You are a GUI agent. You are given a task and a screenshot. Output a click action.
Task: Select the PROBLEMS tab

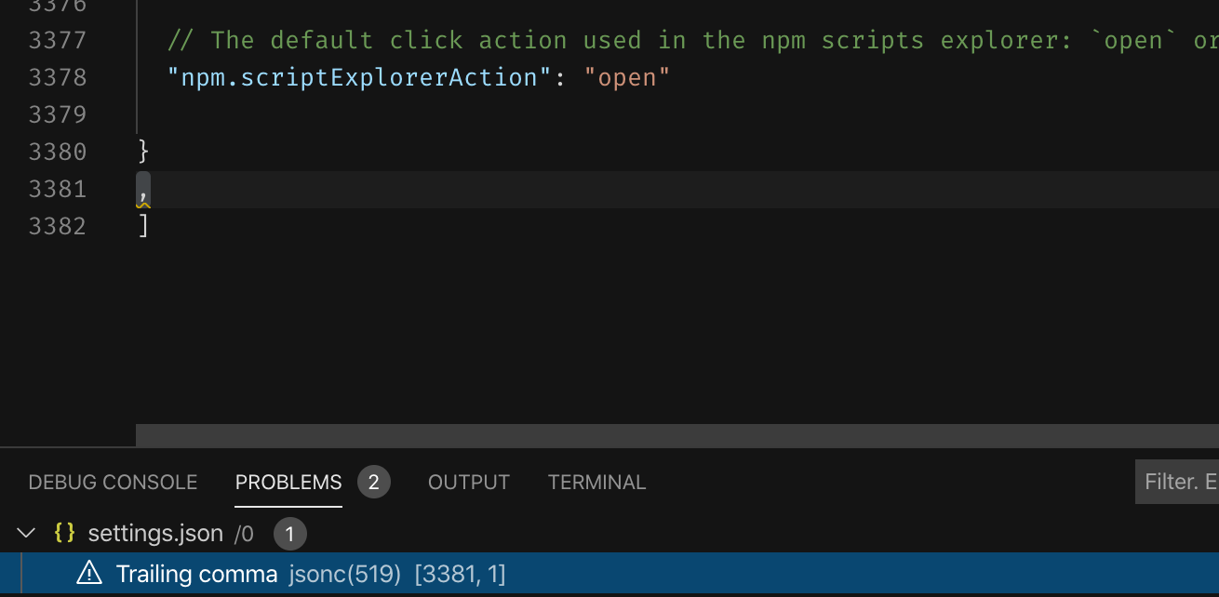click(287, 482)
